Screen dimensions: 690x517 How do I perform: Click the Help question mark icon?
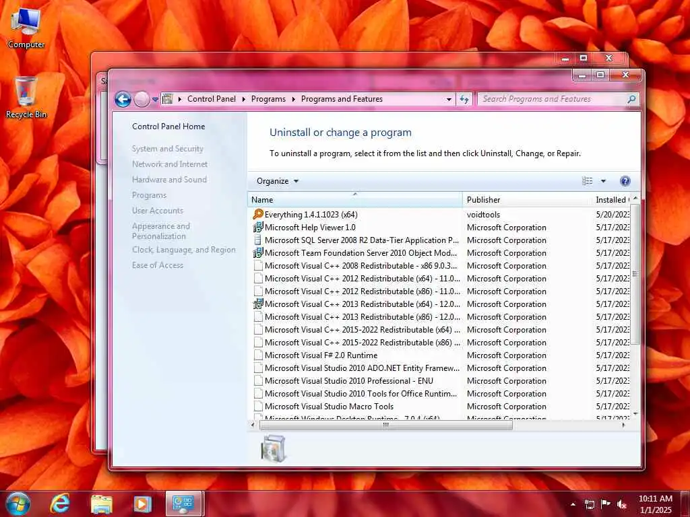point(625,181)
